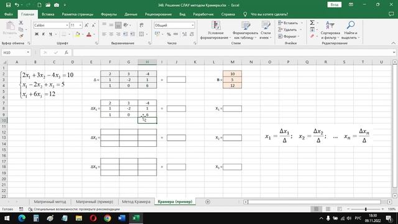The height and width of the screenshot is (224, 398).
Task: Click the Increase Decimal icon
Action: point(185,34)
